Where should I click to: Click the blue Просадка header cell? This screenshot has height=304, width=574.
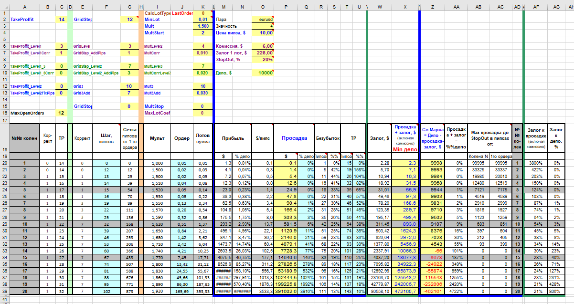(295, 138)
